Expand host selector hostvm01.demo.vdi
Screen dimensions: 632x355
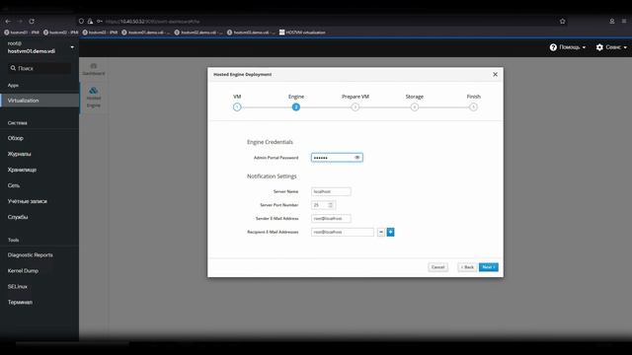point(39,47)
